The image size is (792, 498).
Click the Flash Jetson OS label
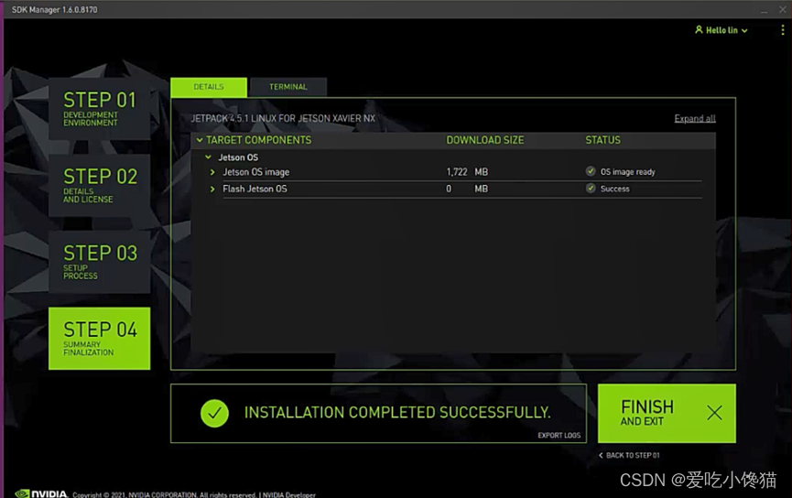point(255,189)
